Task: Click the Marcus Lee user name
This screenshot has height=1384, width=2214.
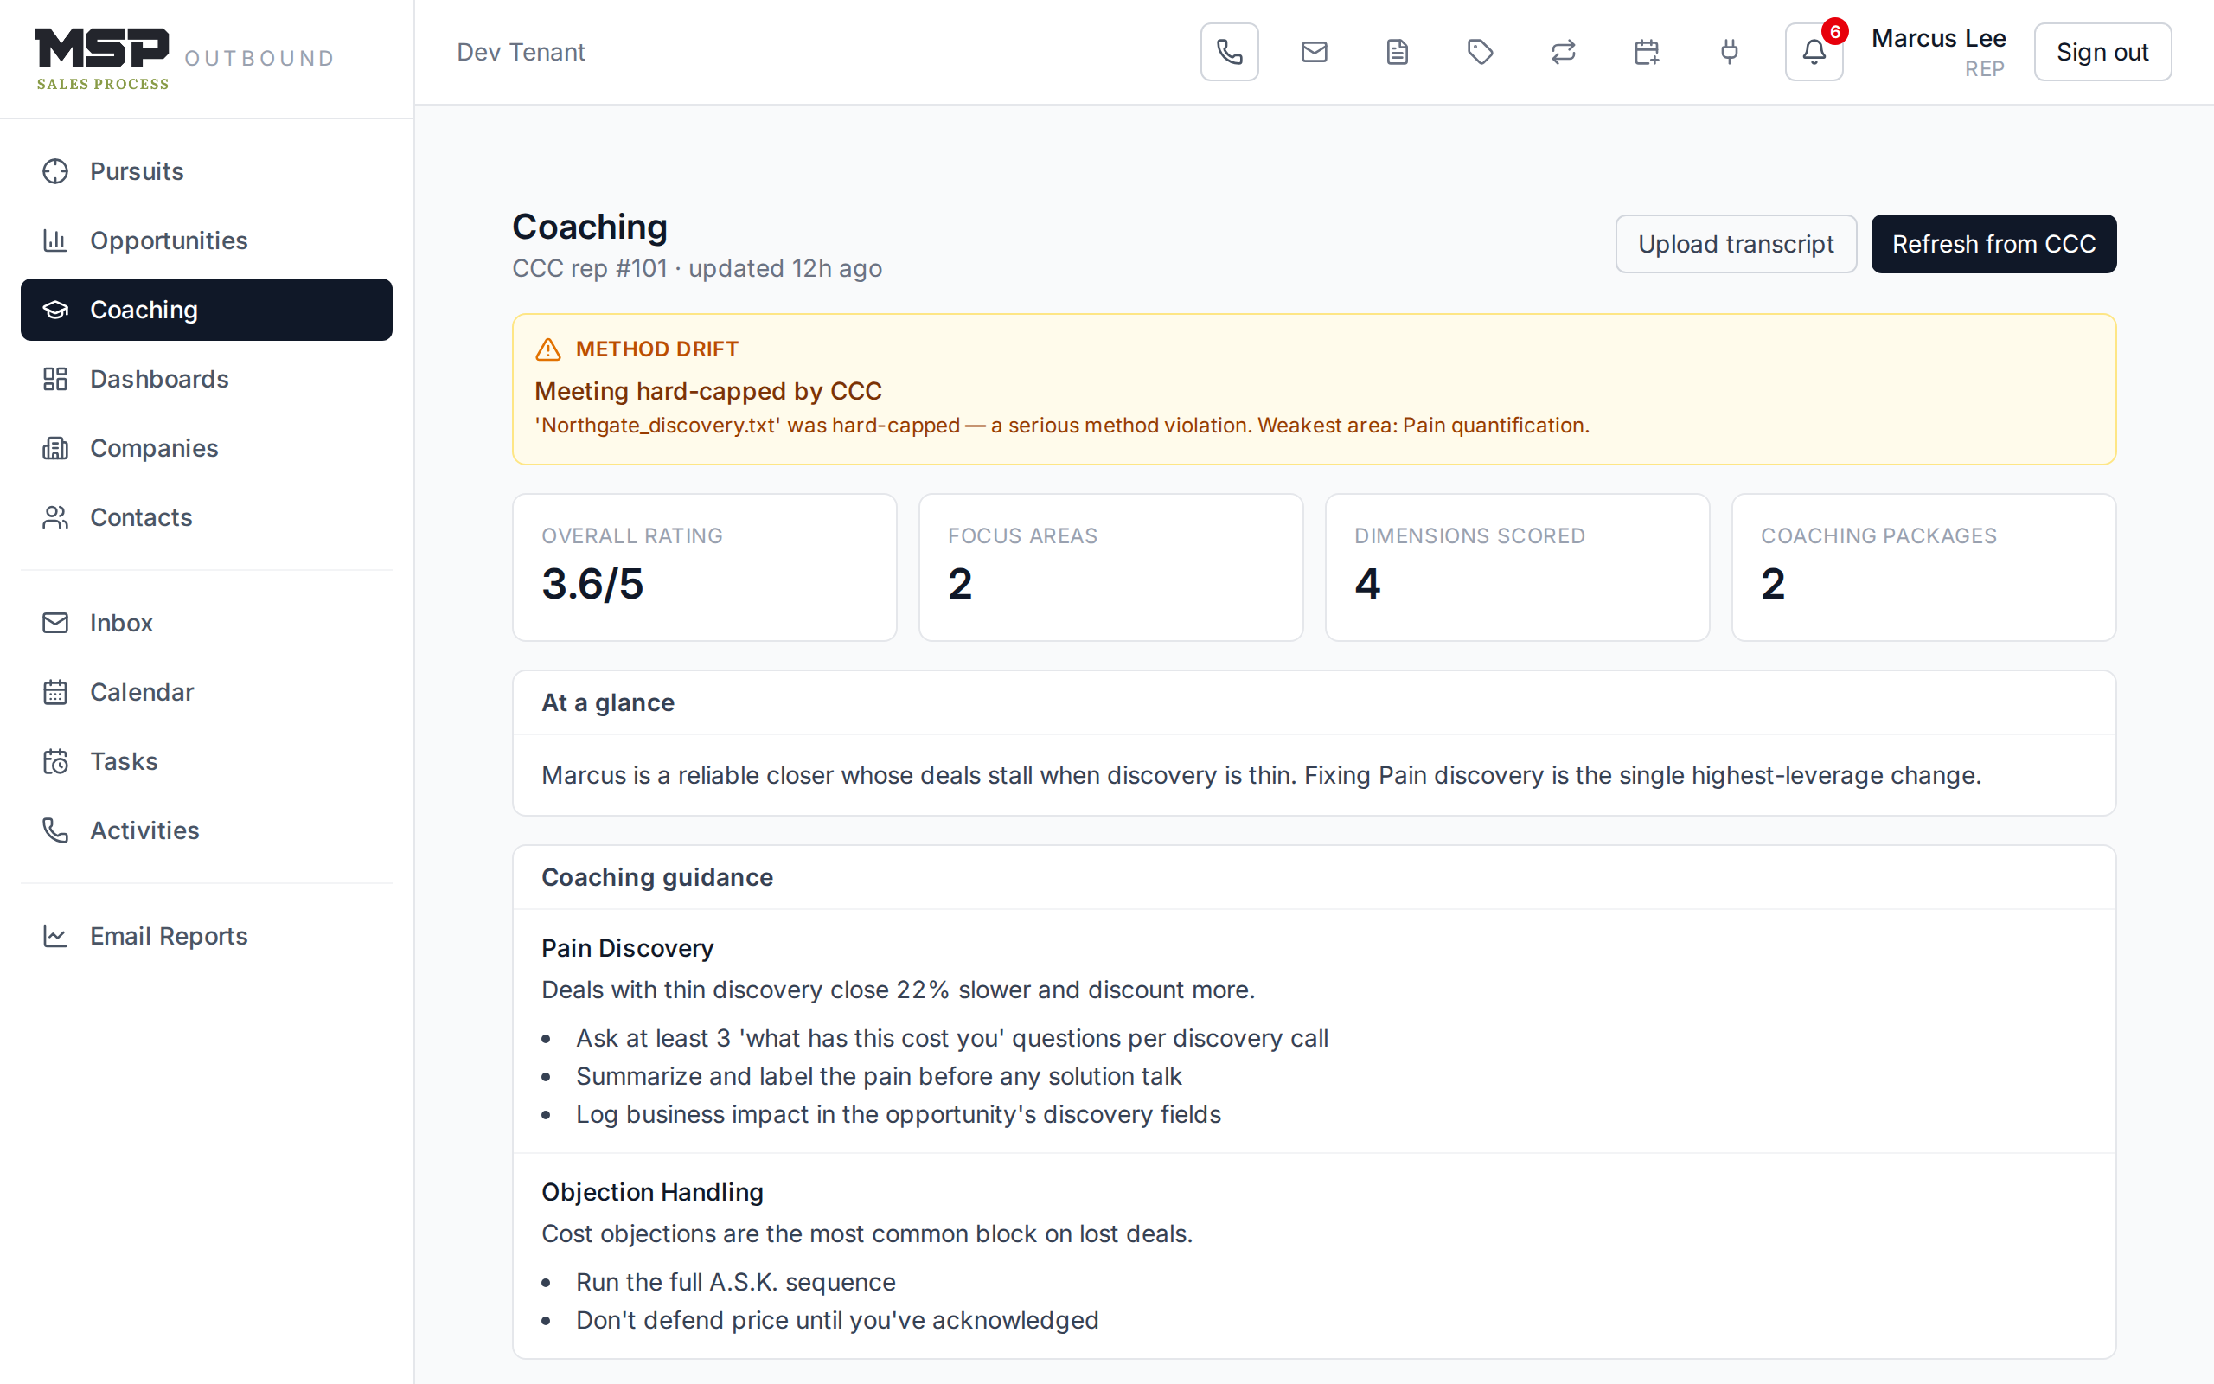Action: 1939,38
